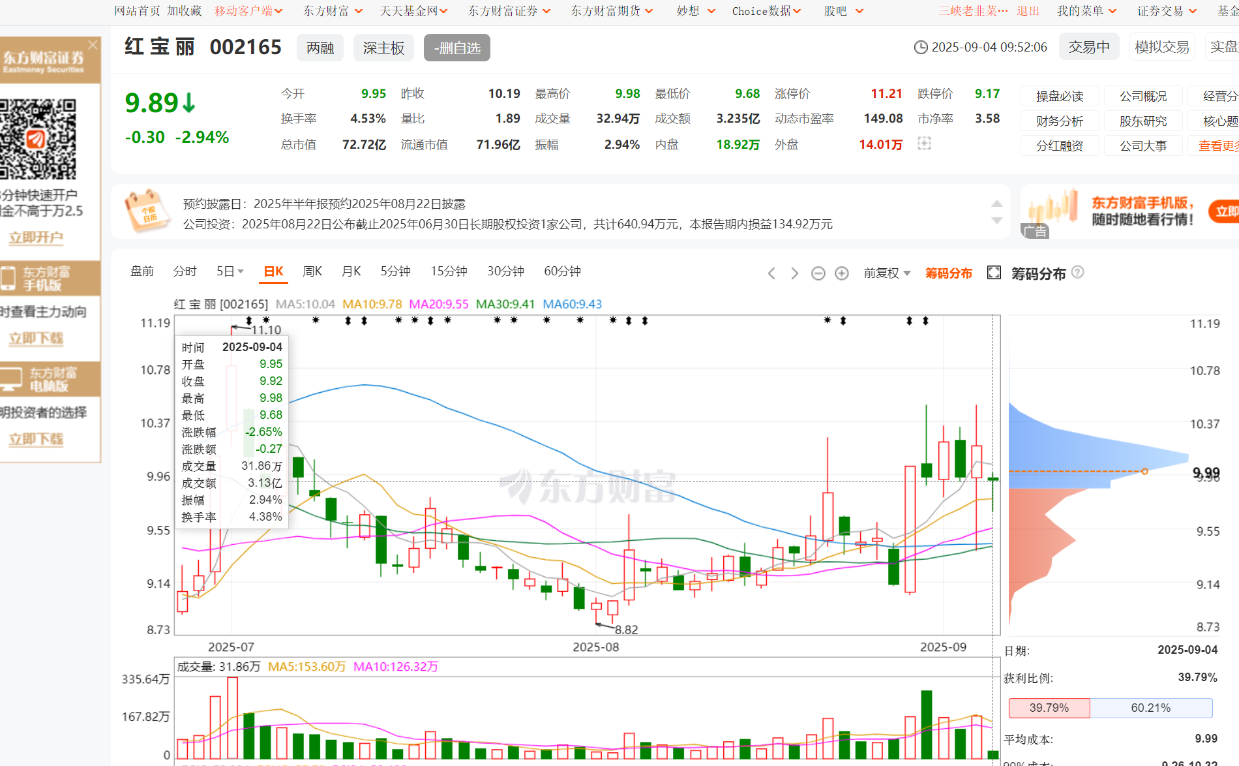Click the phone icon for 东方财富手机版
The image size is (1239, 766).
click(8, 278)
